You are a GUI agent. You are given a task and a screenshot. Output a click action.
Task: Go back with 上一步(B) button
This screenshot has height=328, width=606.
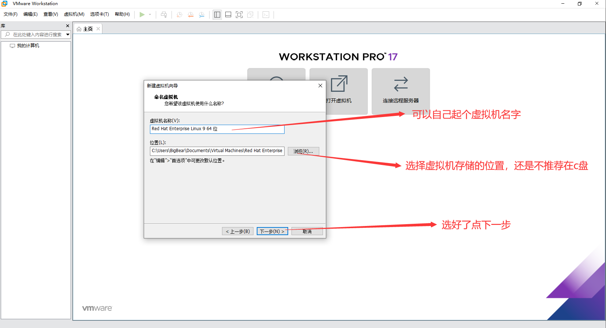pos(238,231)
